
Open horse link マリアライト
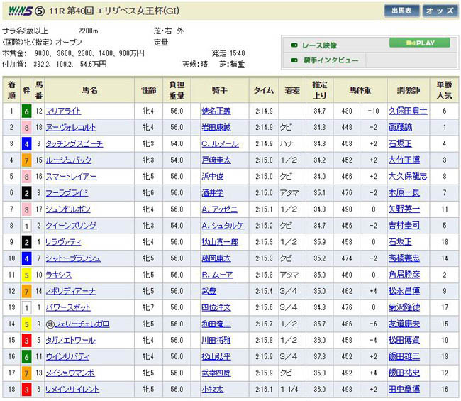click(64, 111)
